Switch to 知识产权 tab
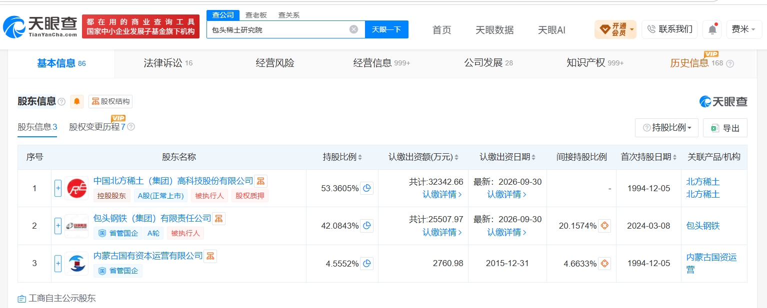 (595, 63)
